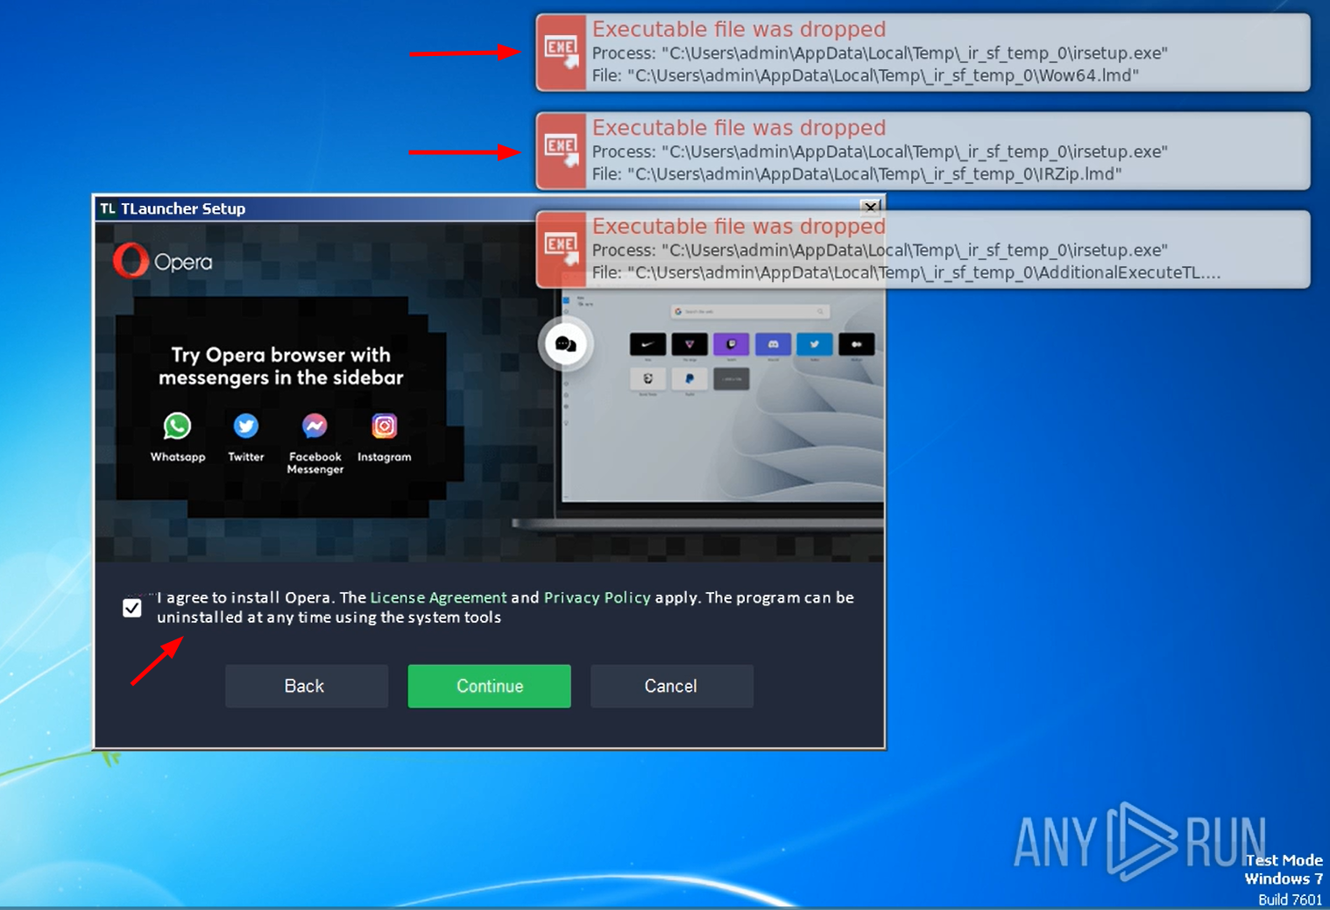Click the Facebook Messenger icon
Image resolution: width=1330 pixels, height=910 pixels.
(315, 427)
